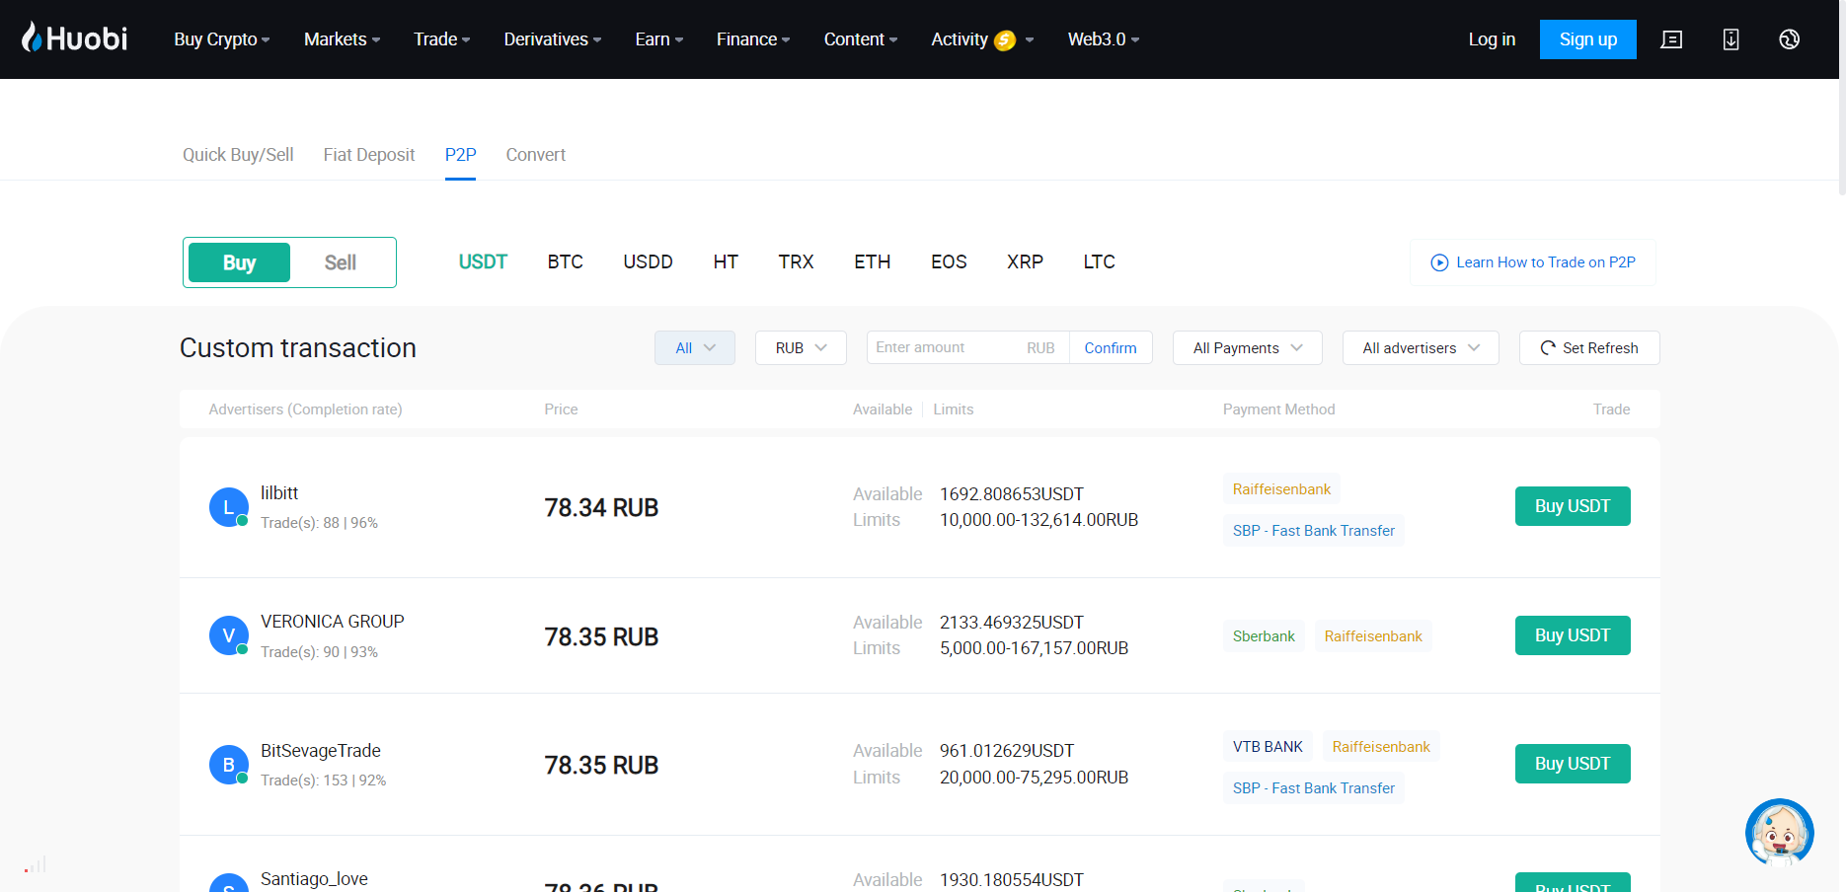Open the customer support chat mascot
This screenshot has height=892, width=1846.
tap(1779, 832)
